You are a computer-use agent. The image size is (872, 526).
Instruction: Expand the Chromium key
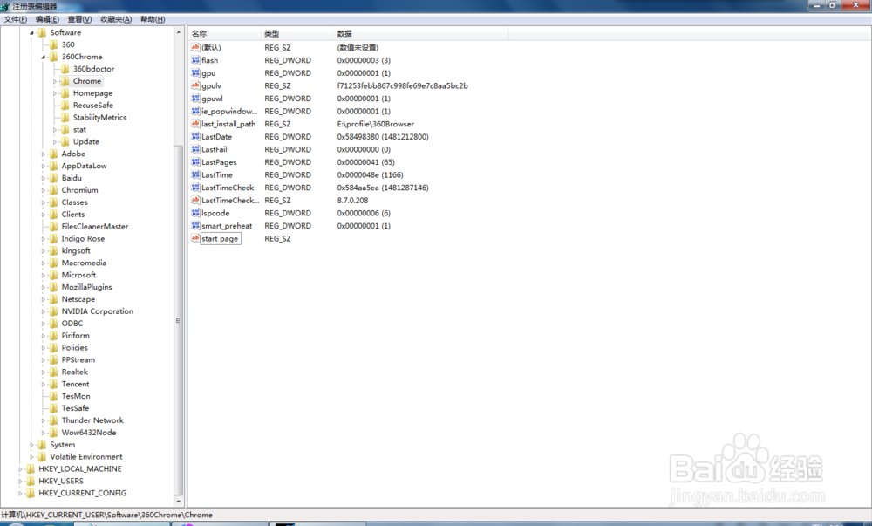[x=44, y=190]
